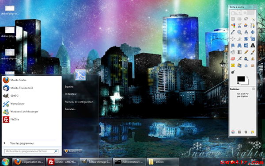This screenshot has height=166, width=265.
Task: Open Ordinateur from Start menu
Action: (71, 94)
